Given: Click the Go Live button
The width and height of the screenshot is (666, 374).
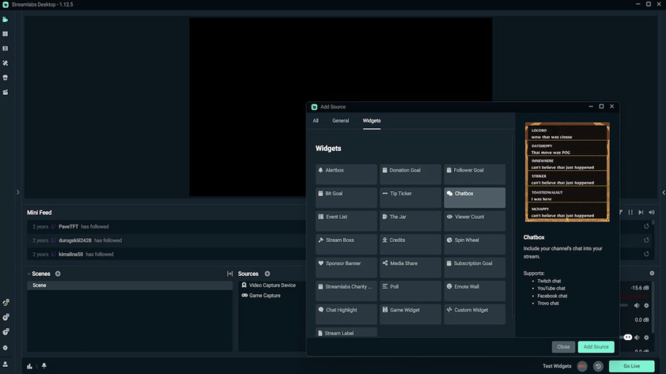Looking at the screenshot, I should 631,366.
